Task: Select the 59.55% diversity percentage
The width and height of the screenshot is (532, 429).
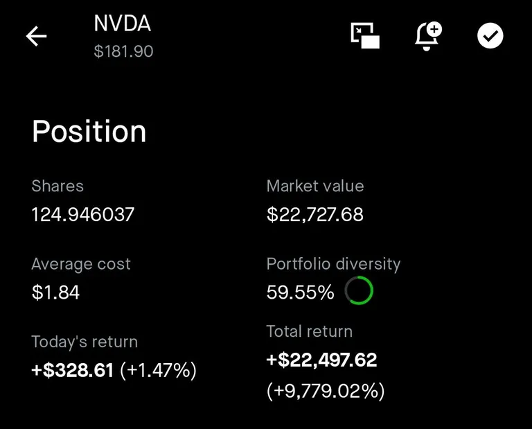Action: pyautogui.click(x=300, y=292)
